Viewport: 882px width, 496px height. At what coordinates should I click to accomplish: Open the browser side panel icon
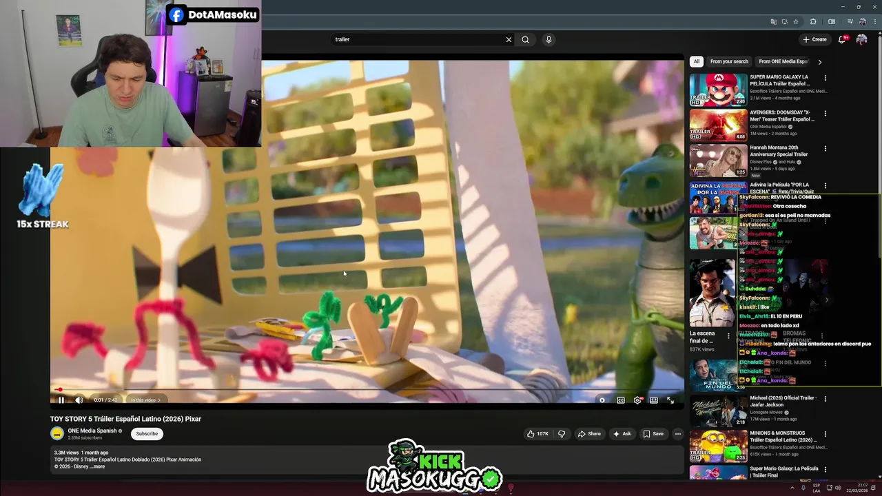tap(832, 21)
